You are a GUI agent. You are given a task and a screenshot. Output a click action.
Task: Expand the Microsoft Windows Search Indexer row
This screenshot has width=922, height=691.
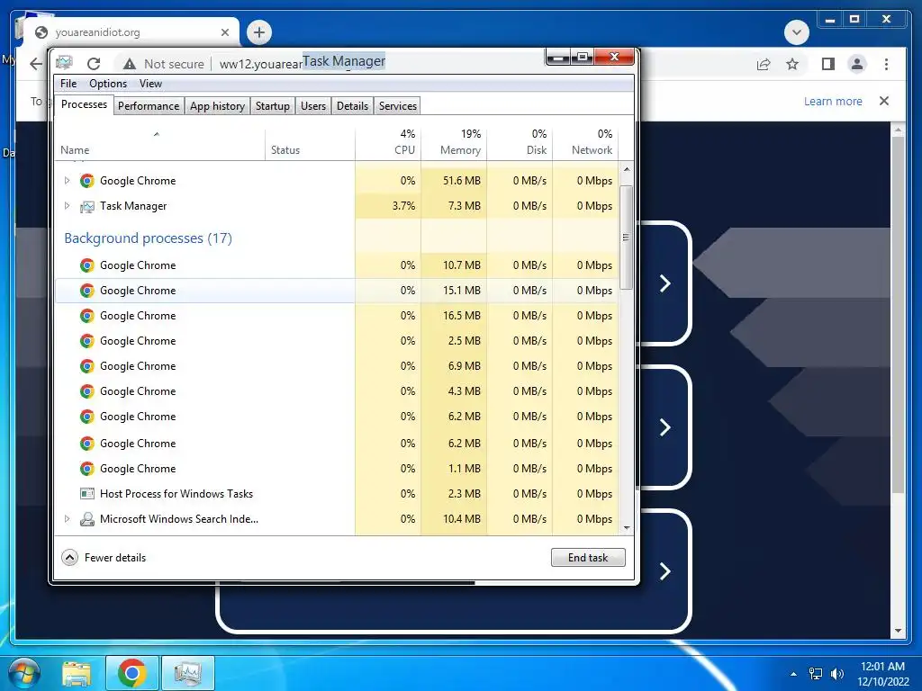[x=67, y=519]
